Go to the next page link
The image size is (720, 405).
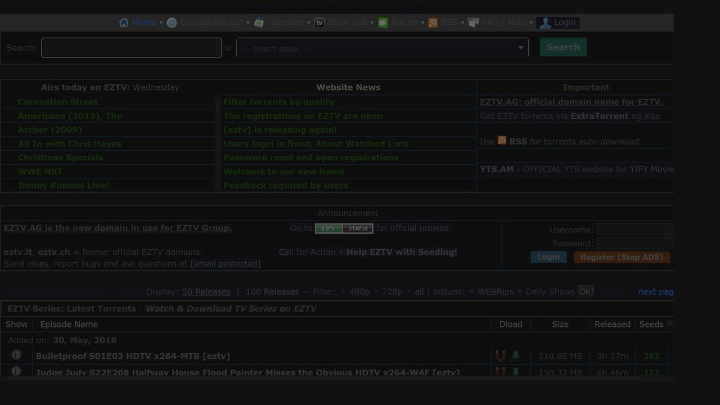656,291
